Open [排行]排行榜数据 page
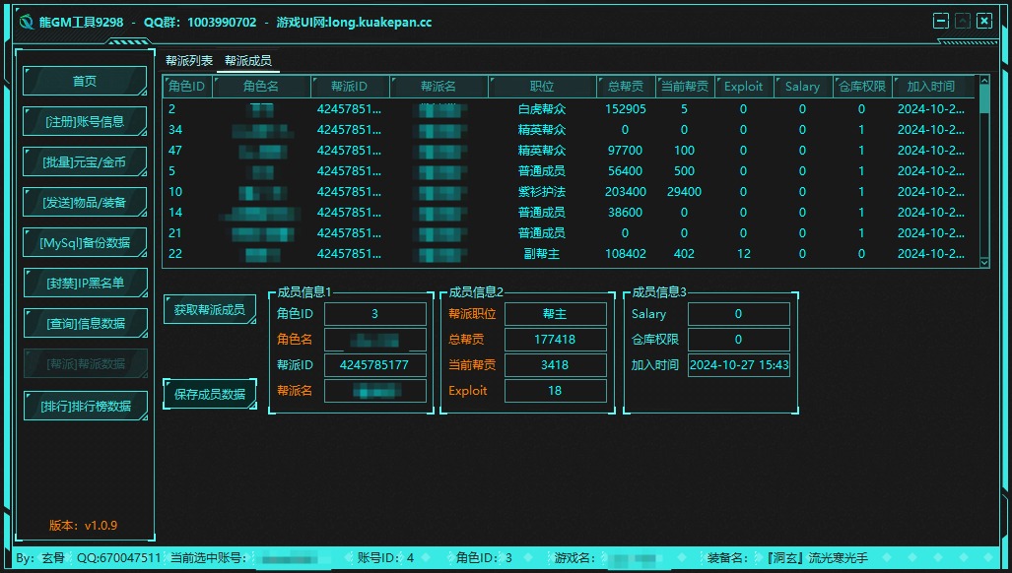 point(85,406)
